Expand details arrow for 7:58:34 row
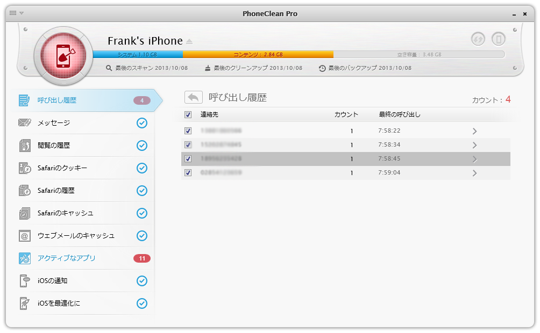The image size is (540, 333). click(x=474, y=145)
